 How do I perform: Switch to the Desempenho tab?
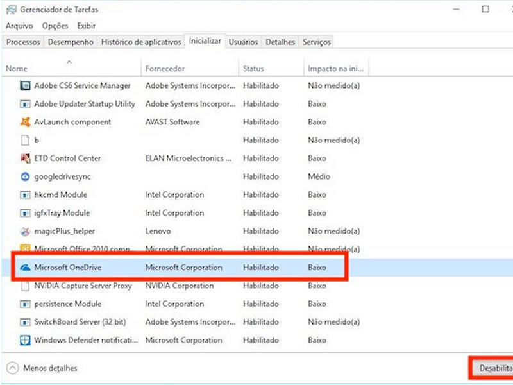click(x=71, y=42)
